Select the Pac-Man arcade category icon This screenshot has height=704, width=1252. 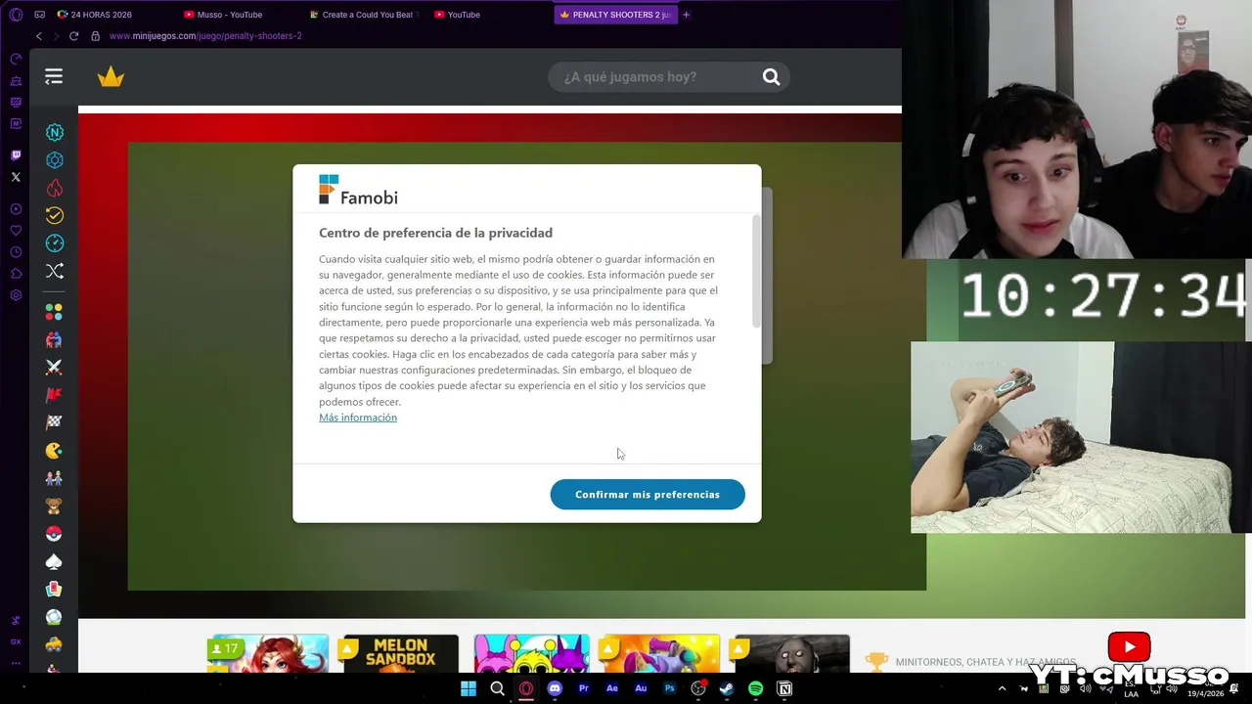[54, 451]
